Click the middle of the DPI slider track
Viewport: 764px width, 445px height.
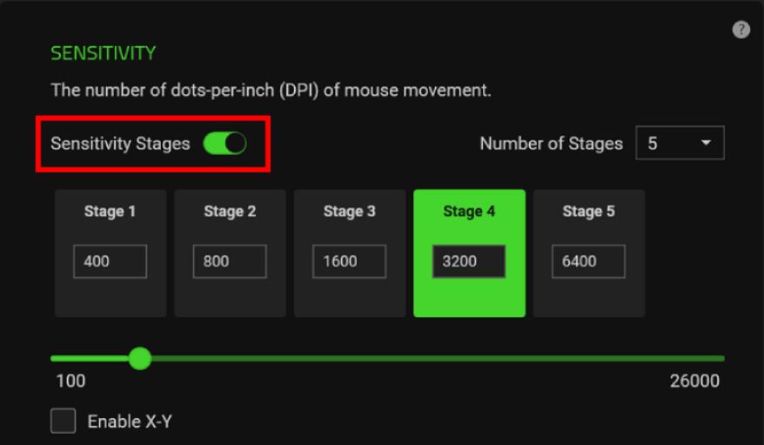click(x=387, y=358)
